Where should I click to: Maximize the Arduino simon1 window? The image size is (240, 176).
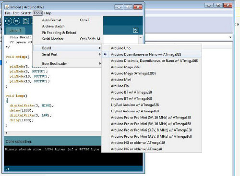pos(128,7)
